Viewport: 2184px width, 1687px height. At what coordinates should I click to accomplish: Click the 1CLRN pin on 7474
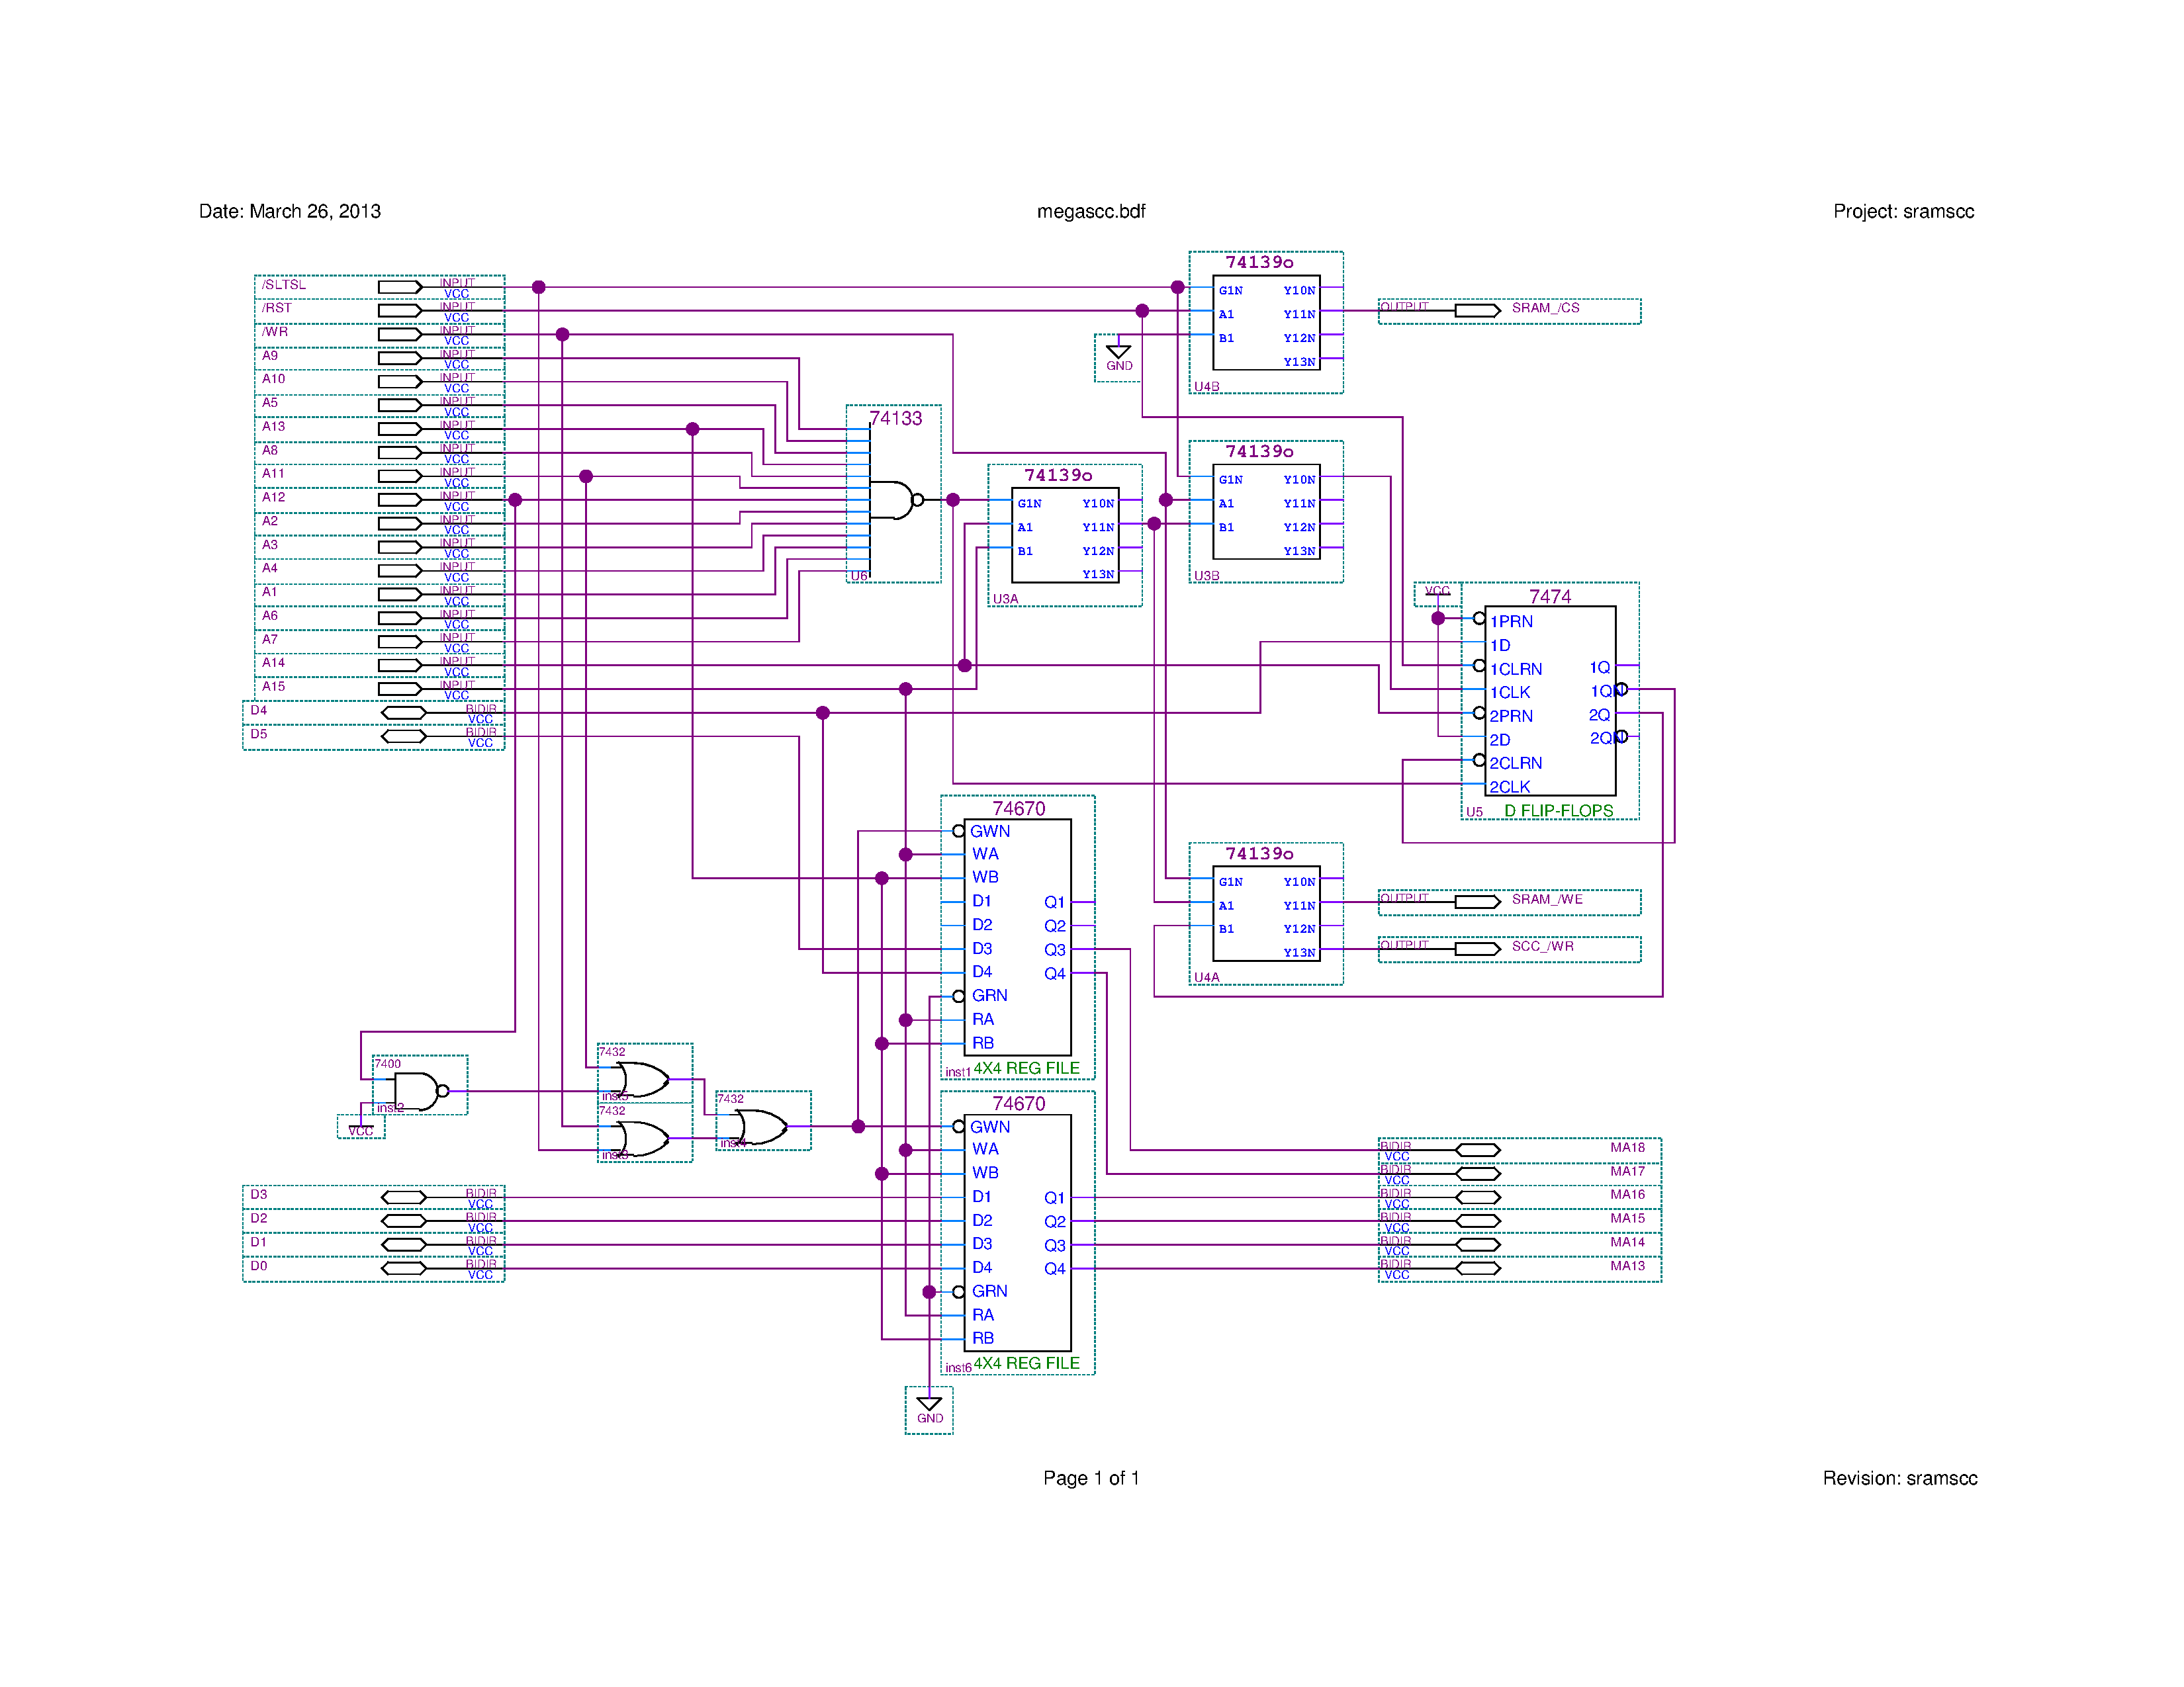pos(1515,670)
